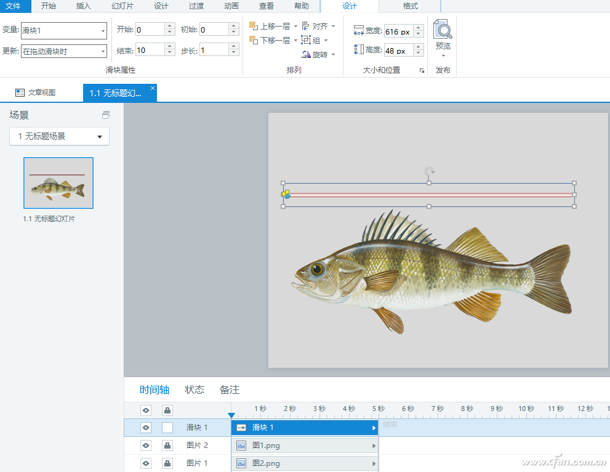This screenshot has width=610, height=472.
Task: Click the undock icon in 场景 panel
Action: click(106, 115)
